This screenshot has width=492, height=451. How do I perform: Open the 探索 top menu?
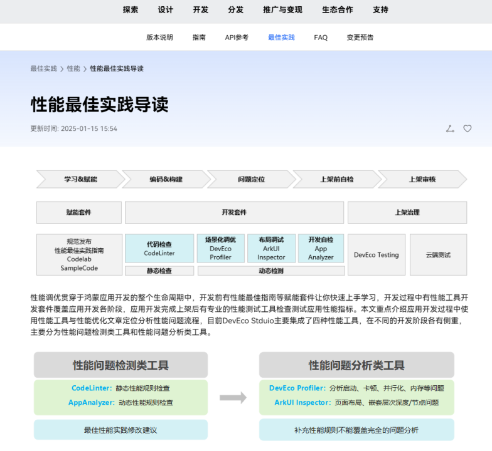[x=131, y=10]
